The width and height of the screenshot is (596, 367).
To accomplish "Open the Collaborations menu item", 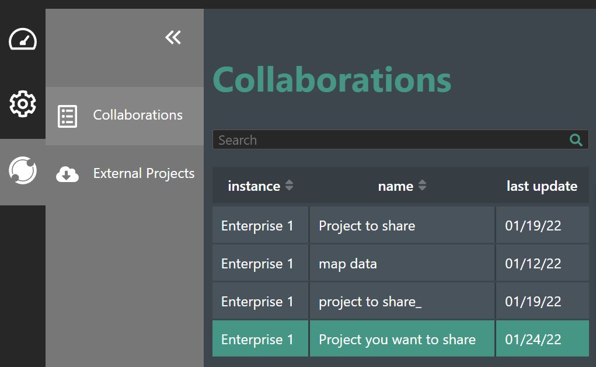I will (125, 116).
